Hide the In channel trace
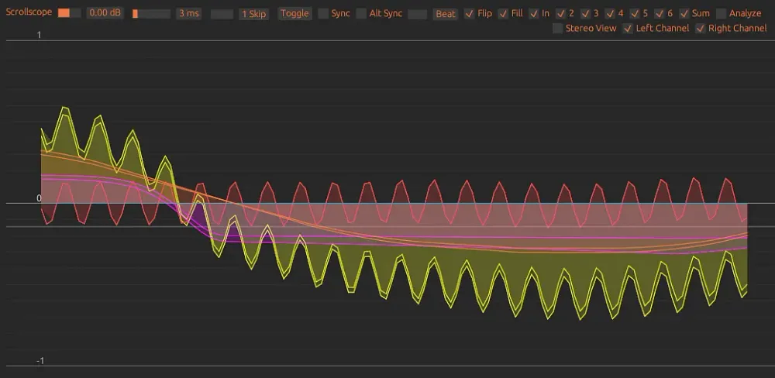Screen dimensions: 775x378 [533, 14]
